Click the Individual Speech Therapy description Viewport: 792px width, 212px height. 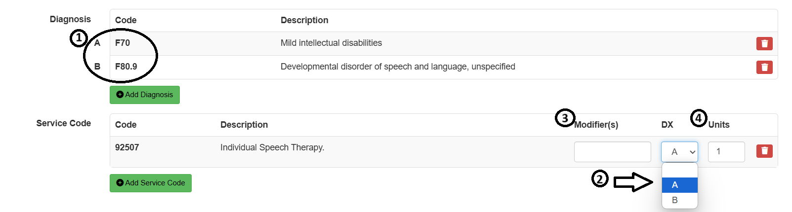coord(272,147)
